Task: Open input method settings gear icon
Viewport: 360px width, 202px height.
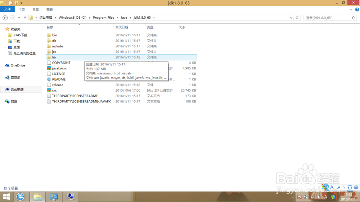Action: click(356, 187)
